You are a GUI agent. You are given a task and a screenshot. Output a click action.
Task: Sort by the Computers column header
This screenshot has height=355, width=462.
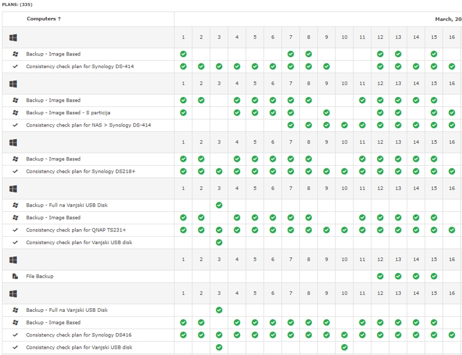pos(44,19)
